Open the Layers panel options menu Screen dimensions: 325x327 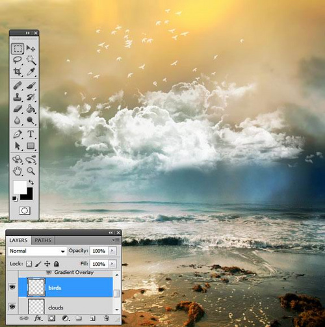pos(116,240)
